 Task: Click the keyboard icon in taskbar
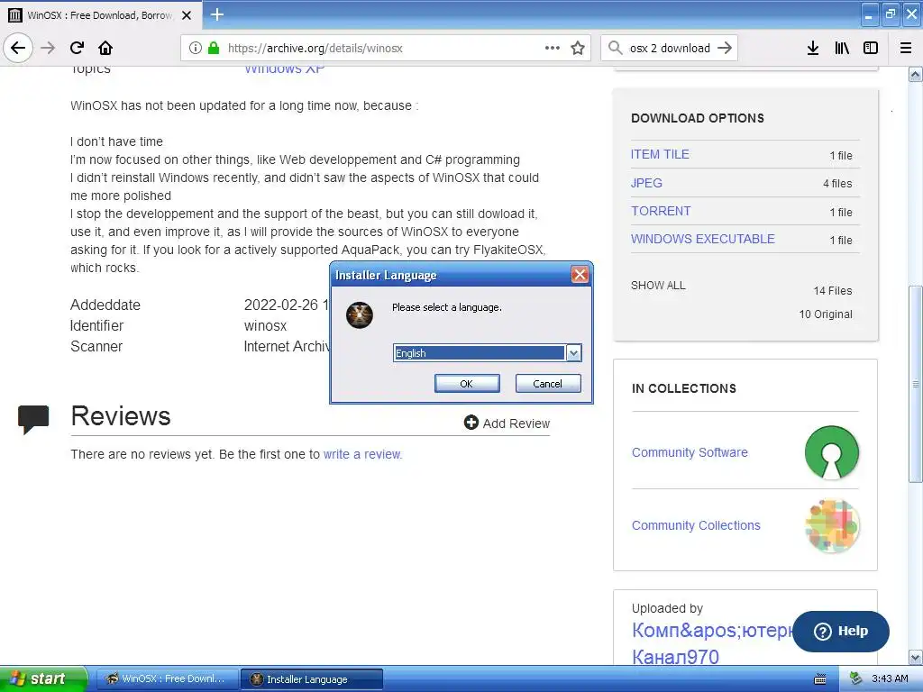[x=820, y=679]
